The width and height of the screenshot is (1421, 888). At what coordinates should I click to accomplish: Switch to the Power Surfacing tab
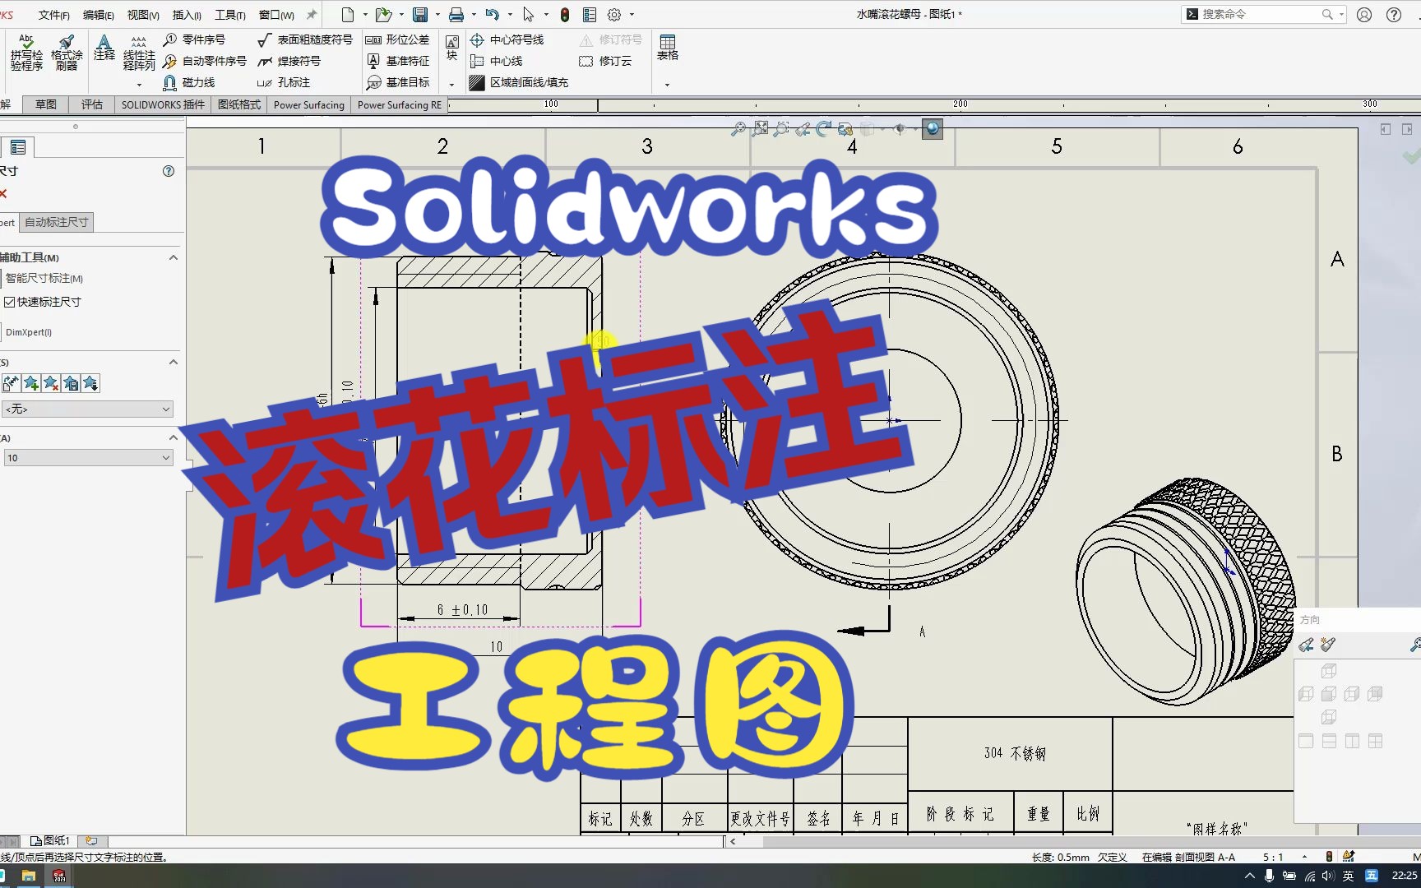(309, 104)
